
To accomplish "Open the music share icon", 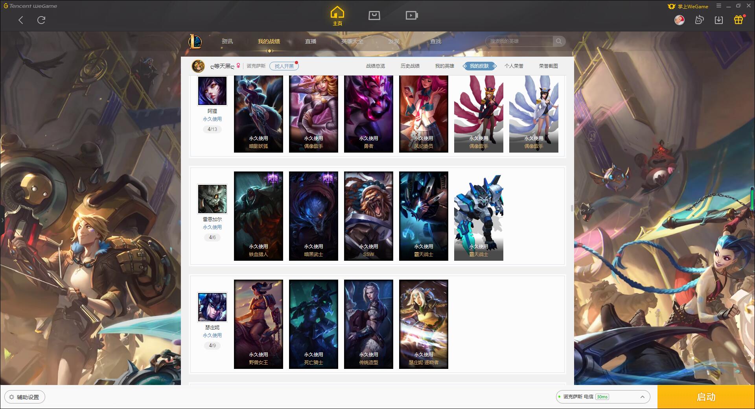I will (699, 20).
